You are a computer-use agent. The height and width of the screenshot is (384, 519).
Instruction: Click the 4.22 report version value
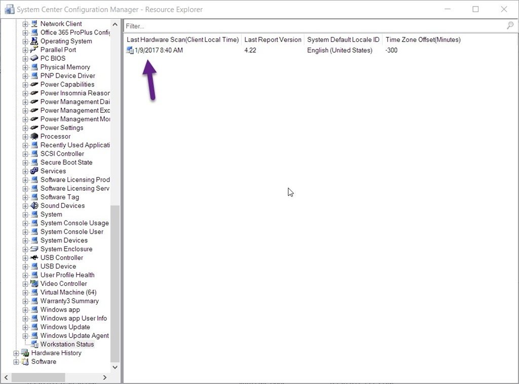pyautogui.click(x=250, y=50)
